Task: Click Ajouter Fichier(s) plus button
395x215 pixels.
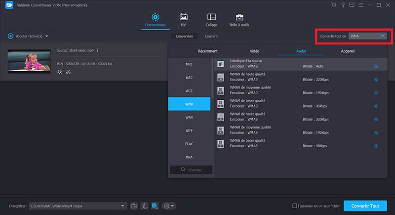Action: click(10, 36)
